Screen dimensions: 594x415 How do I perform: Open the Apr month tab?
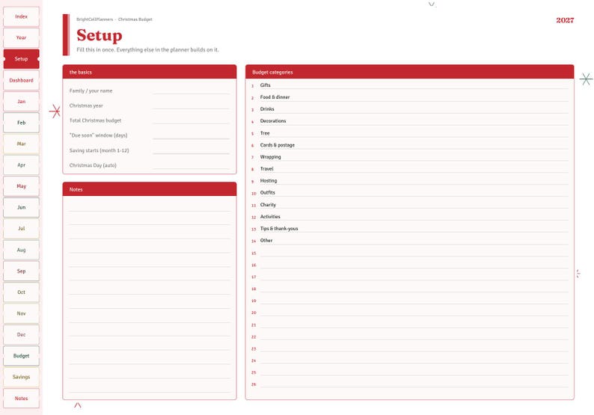tap(21, 165)
